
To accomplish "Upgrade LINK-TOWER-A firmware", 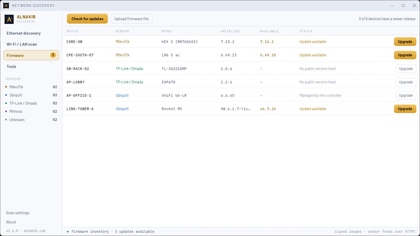I will [405, 109].
